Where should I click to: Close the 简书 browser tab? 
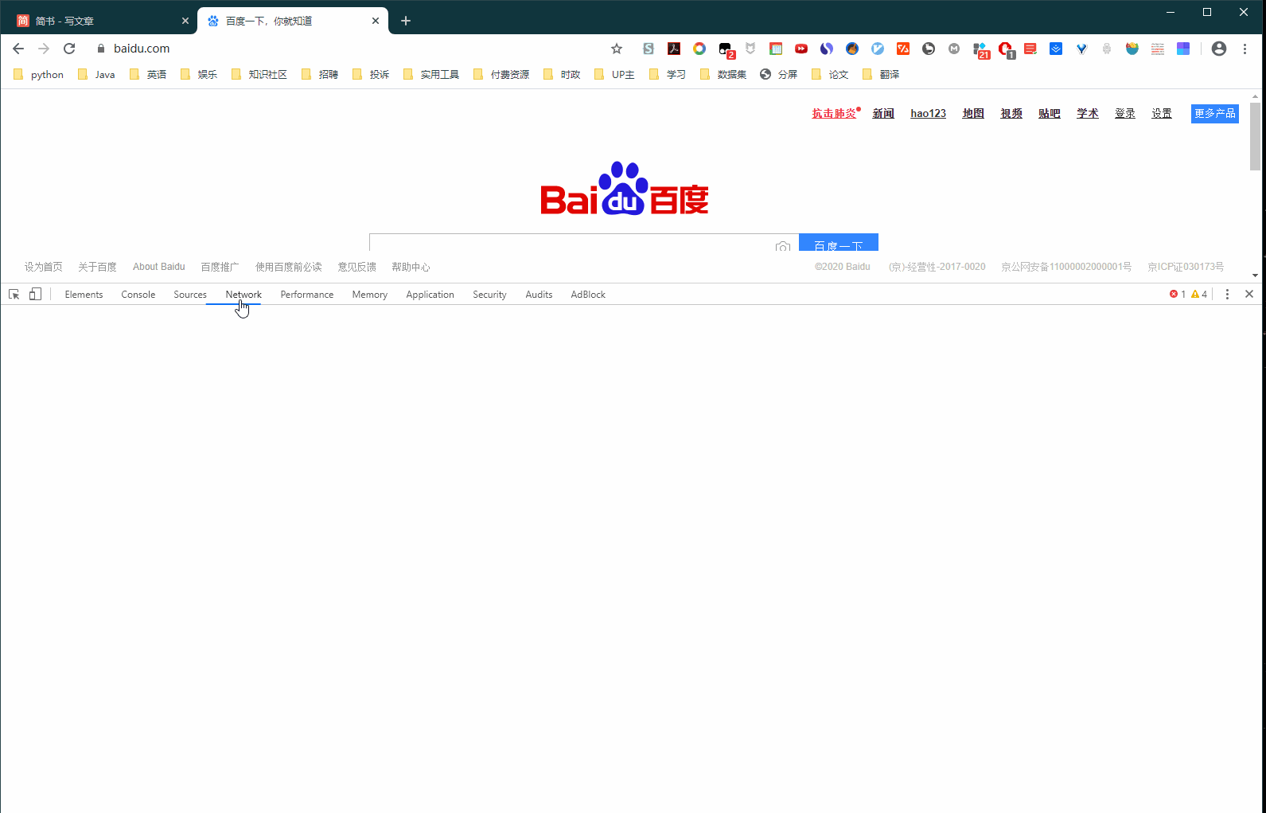(x=185, y=21)
